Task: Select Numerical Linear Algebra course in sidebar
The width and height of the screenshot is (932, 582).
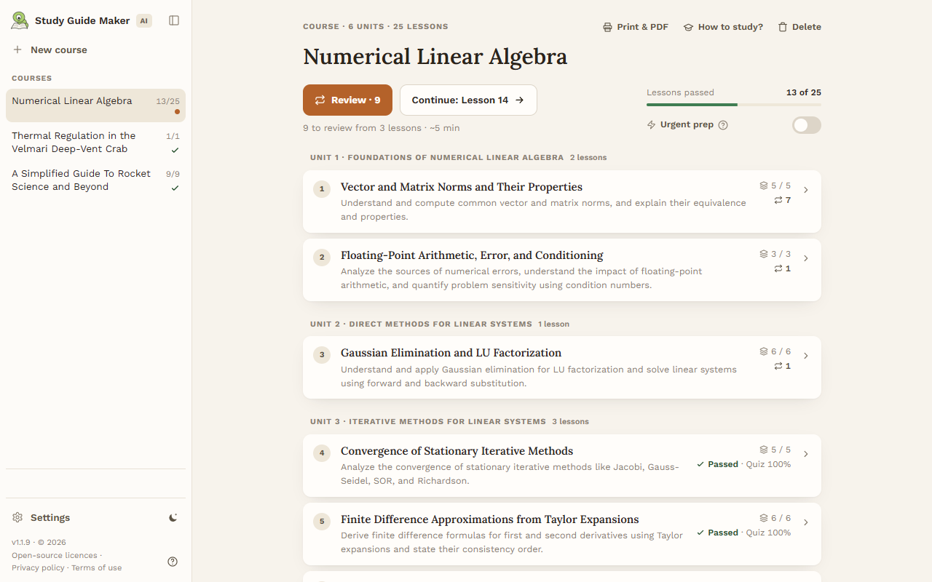Action: (95, 105)
